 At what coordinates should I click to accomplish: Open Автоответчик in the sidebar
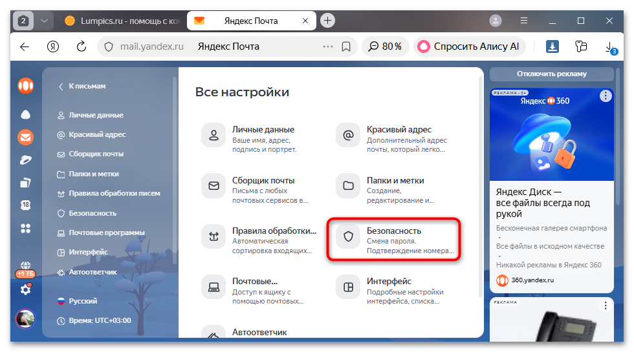(87, 272)
